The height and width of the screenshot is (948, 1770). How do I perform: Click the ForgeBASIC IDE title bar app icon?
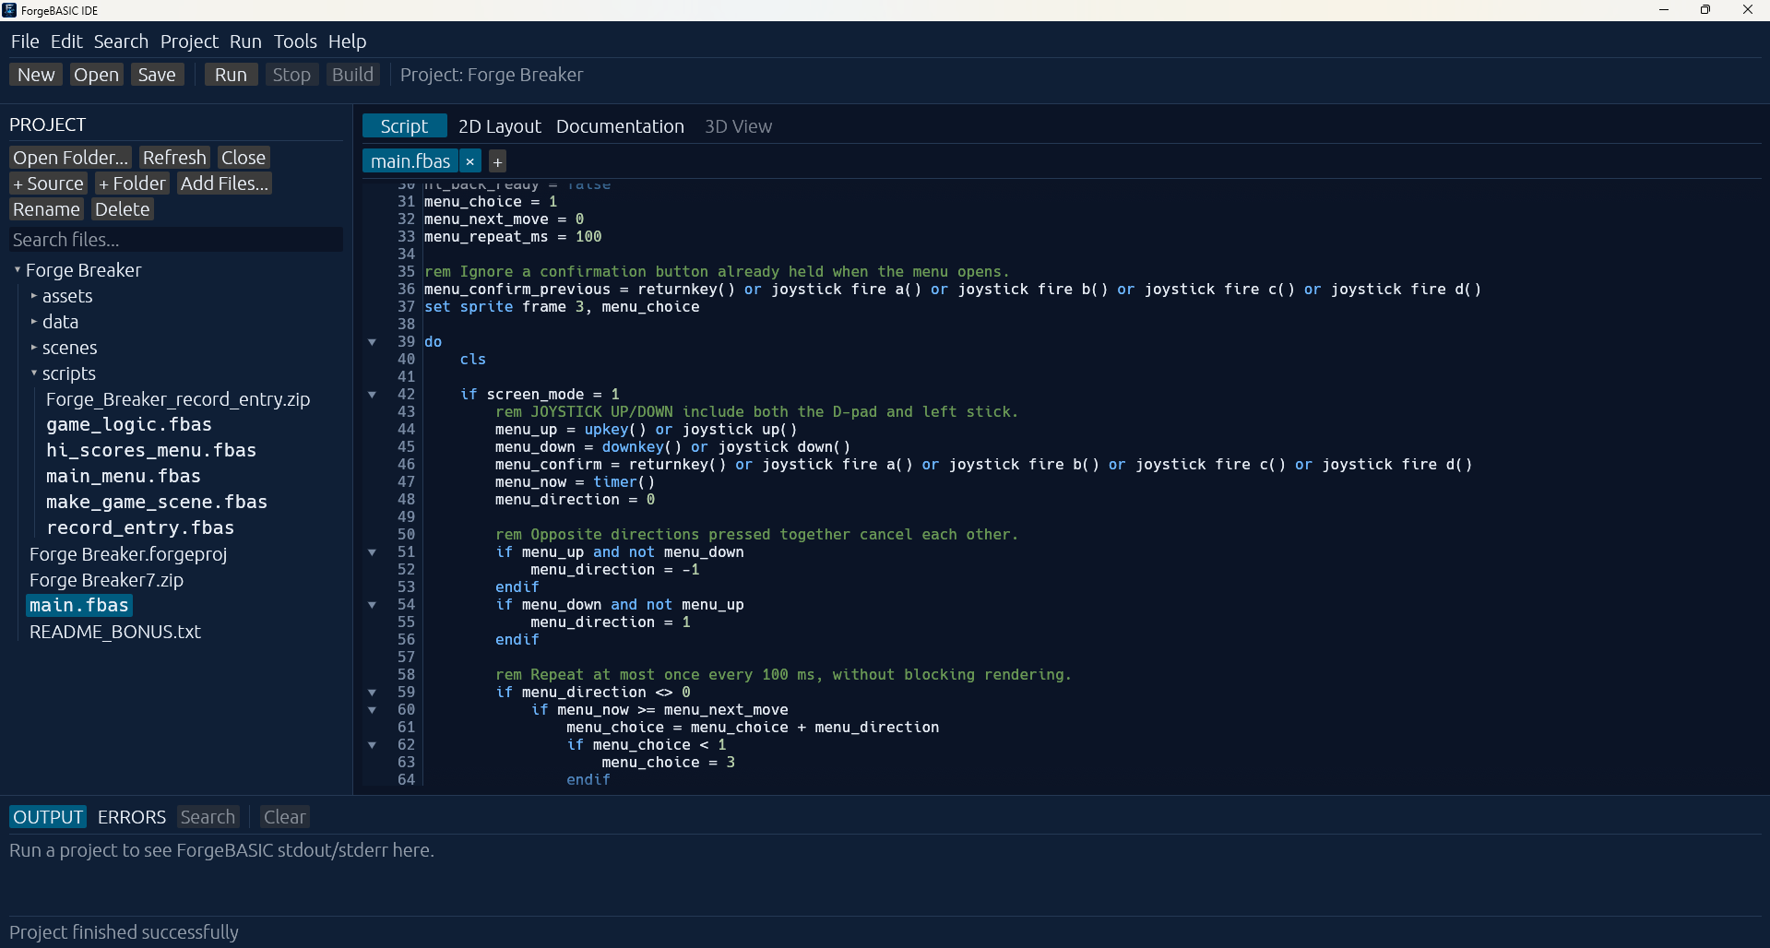9,10
